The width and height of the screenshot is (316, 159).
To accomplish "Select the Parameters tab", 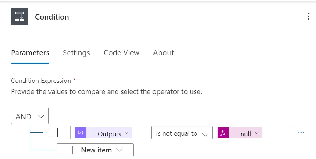I will 30,53.
